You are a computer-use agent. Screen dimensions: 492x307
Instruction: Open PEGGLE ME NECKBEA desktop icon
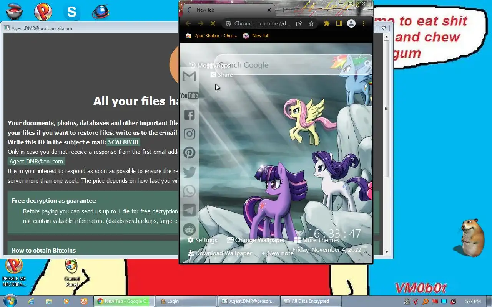14,273
